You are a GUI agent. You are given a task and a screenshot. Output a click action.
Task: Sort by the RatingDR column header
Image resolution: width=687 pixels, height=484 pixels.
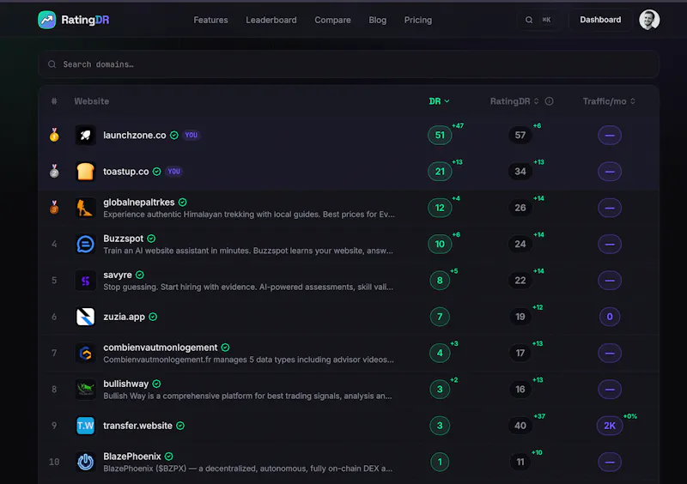(514, 101)
